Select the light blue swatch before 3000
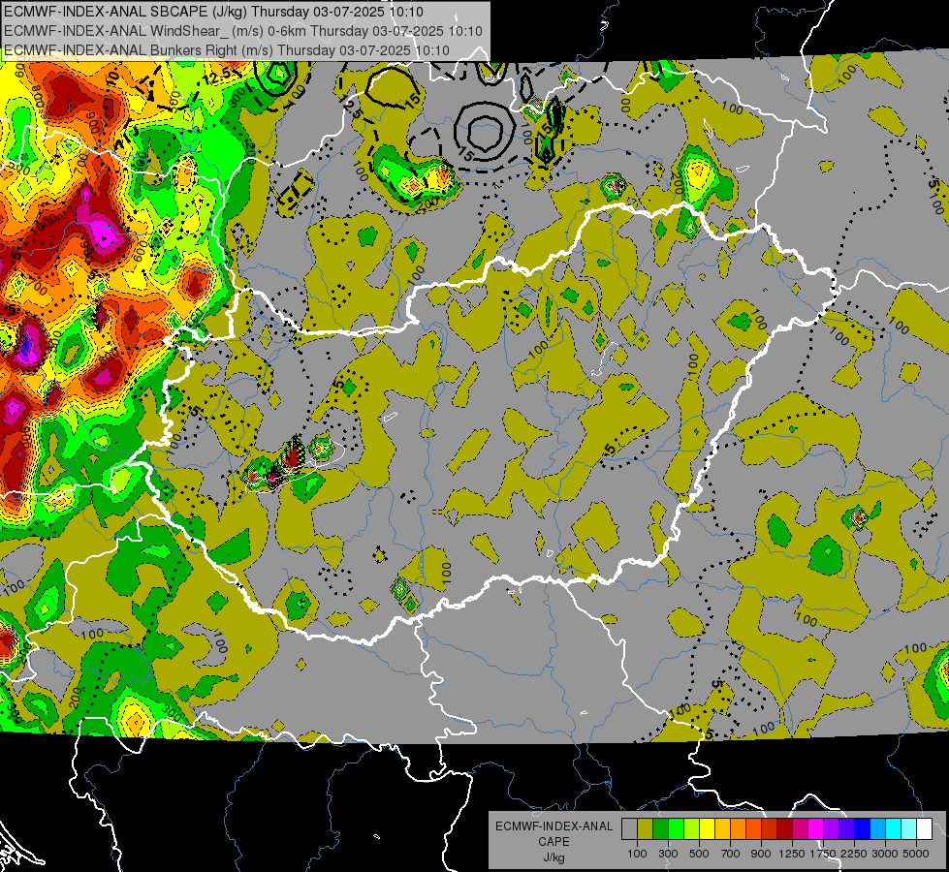Screen dimensions: 949x872 (x=877, y=829)
